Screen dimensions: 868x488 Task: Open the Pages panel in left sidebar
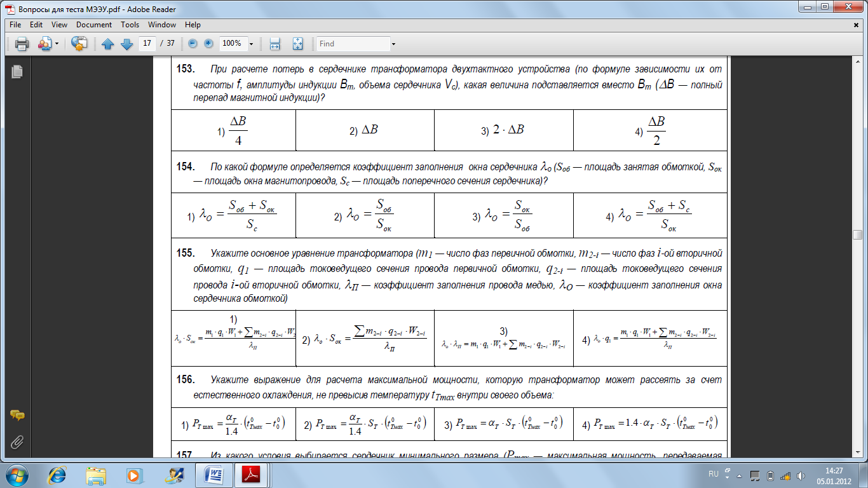pos(17,72)
